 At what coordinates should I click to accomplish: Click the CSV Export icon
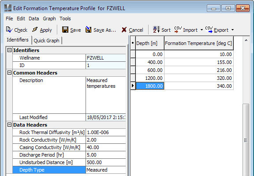[209, 30]
